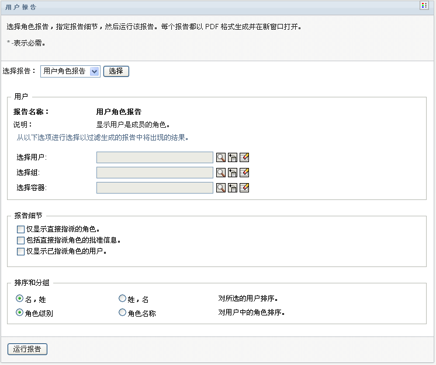Click the 选择 button next to dropdown
The height and width of the screenshot is (365, 436).
click(116, 71)
